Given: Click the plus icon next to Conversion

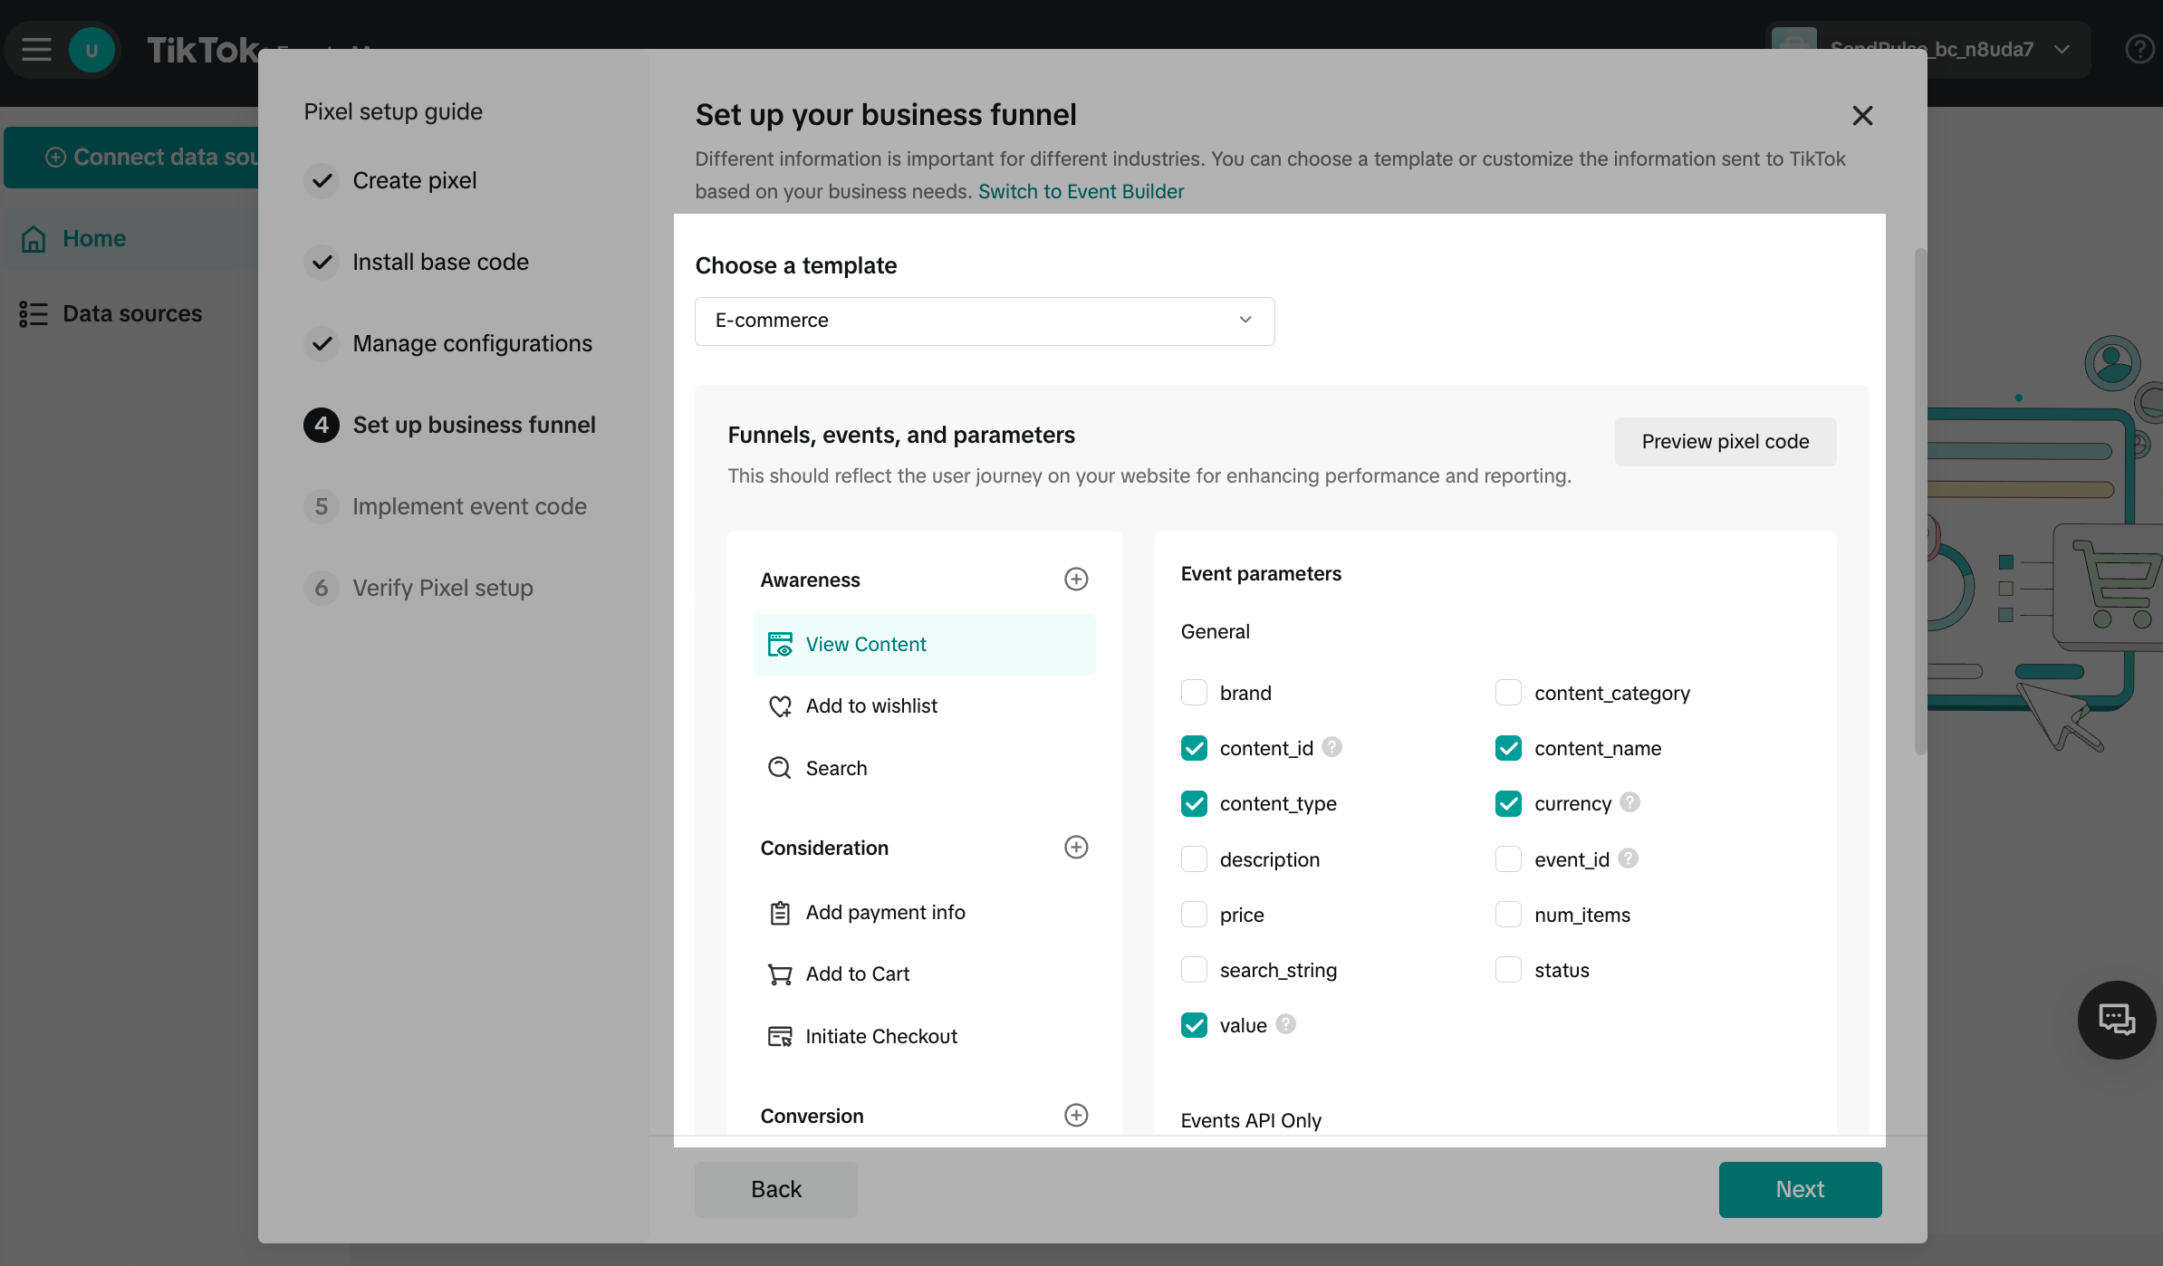Looking at the screenshot, I should click(1075, 1116).
